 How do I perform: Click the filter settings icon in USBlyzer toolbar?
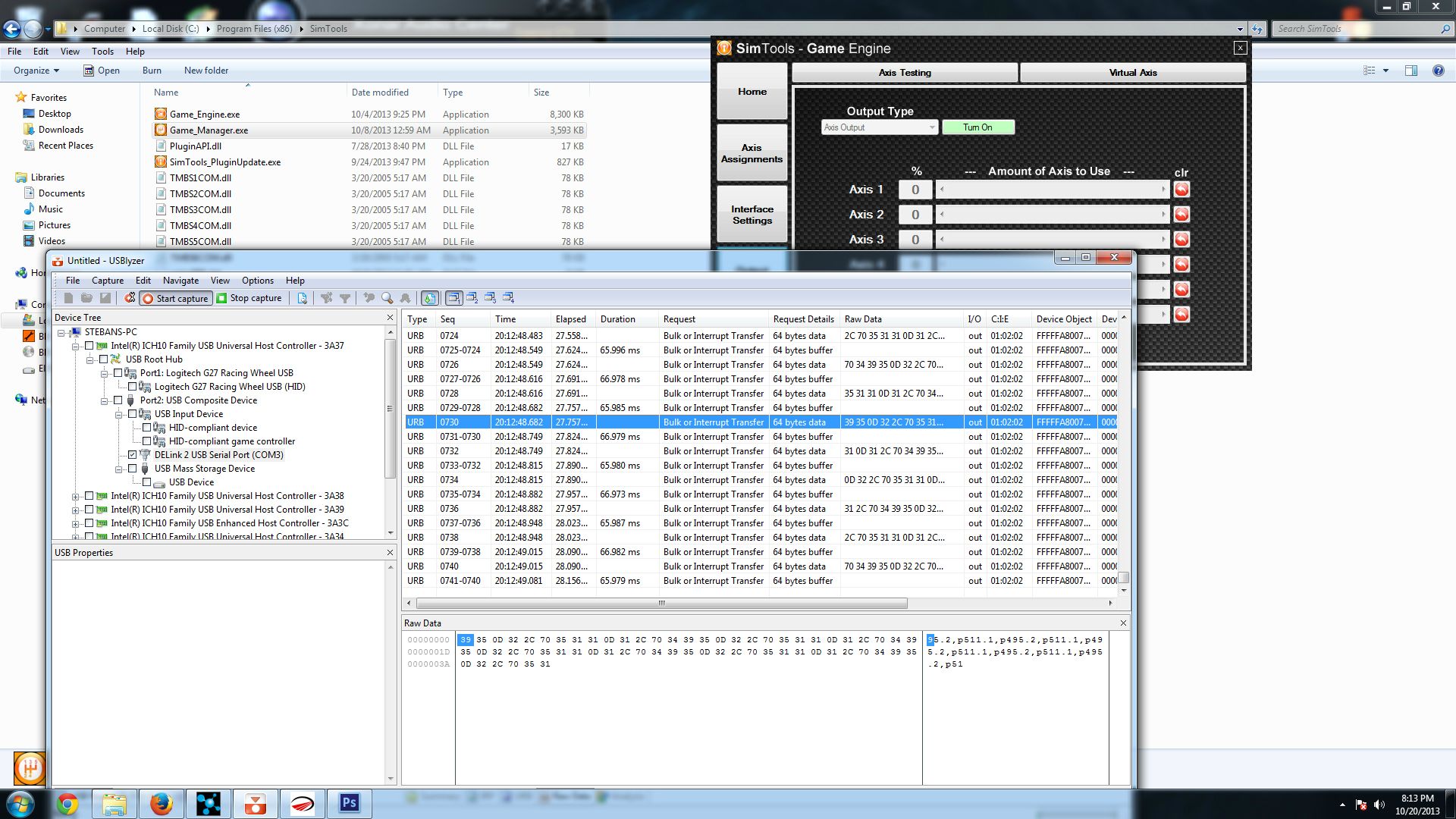coord(326,298)
